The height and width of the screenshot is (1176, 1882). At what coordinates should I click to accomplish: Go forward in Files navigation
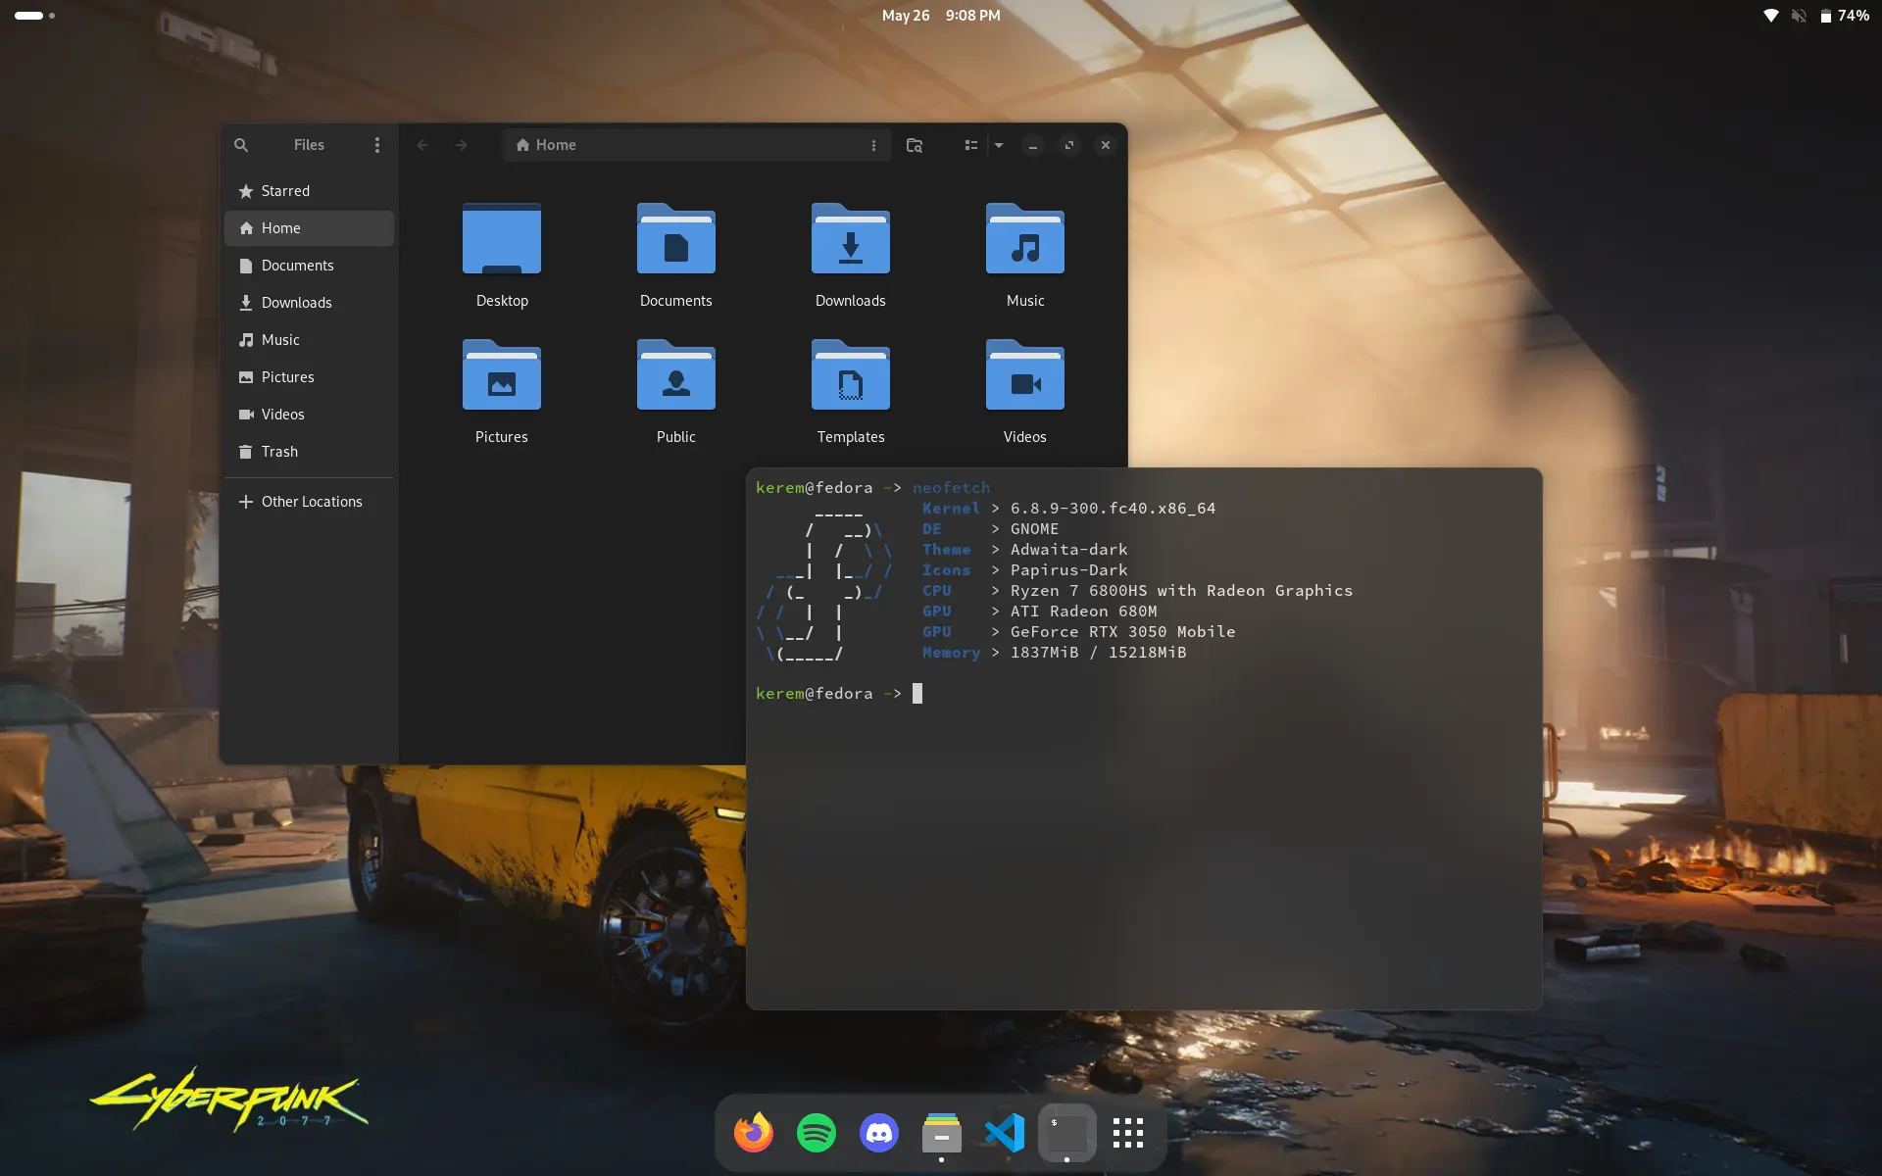coord(462,145)
